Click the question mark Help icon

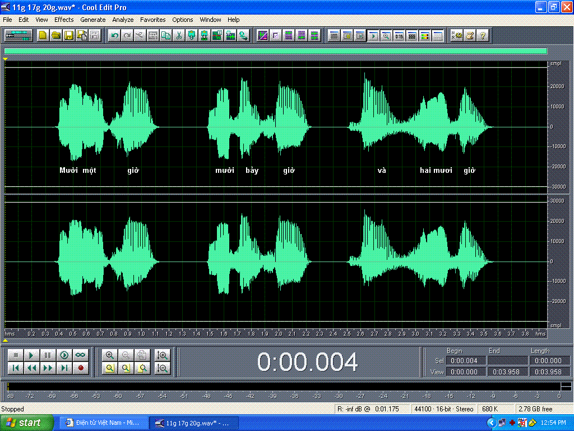click(x=483, y=35)
